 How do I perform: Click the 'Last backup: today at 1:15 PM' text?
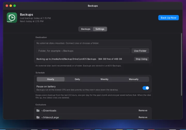(35, 18)
